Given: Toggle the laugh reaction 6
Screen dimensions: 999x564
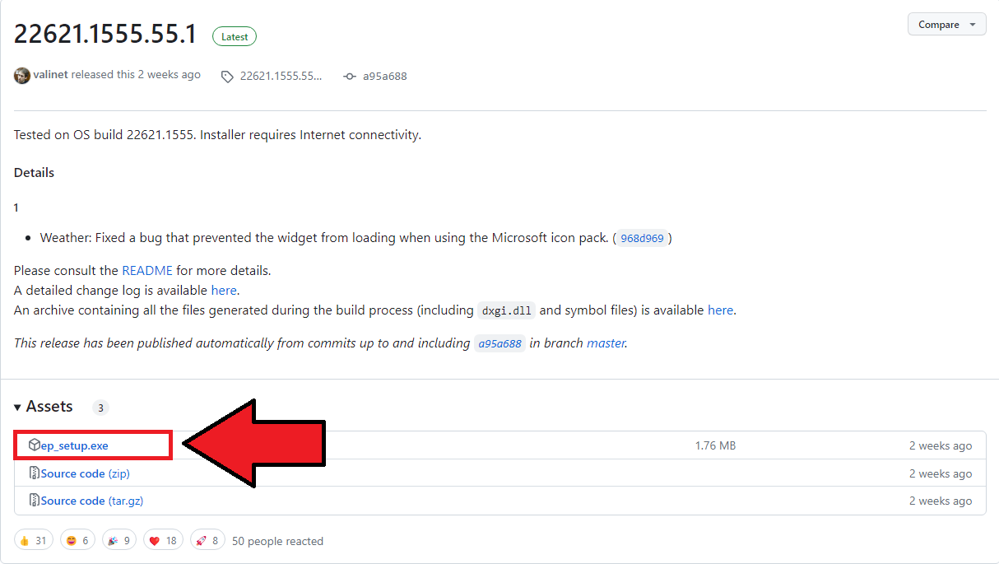Looking at the screenshot, I should tap(77, 540).
